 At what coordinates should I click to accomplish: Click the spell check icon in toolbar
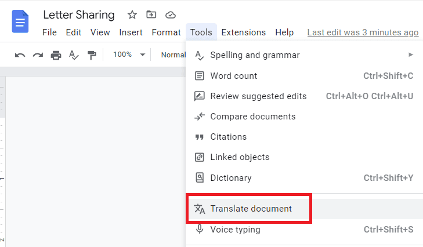pyautogui.click(x=74, y=55)
